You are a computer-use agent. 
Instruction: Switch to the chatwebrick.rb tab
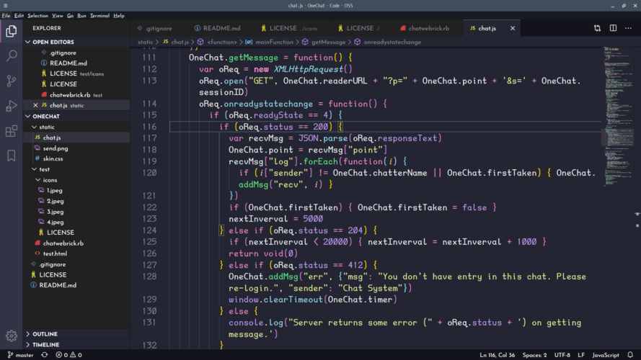pos(429,28)
